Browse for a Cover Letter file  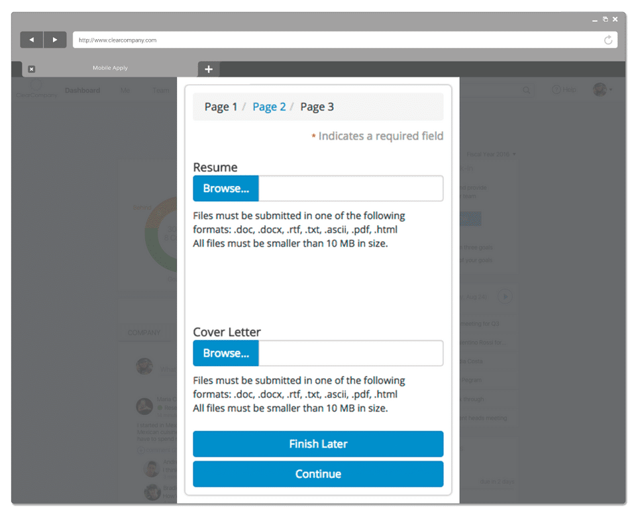tap(226, 353)
